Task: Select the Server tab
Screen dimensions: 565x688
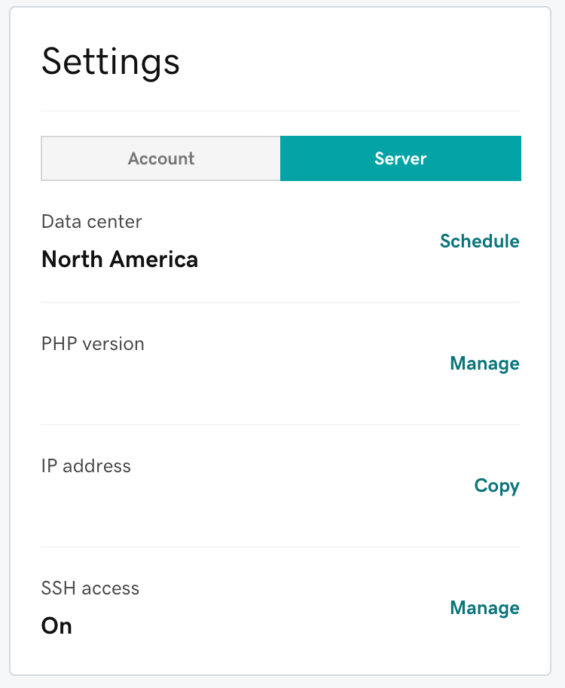Action: point(401,158)
